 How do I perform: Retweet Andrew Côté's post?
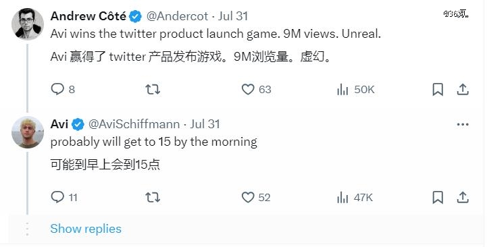tap(153, 89)
